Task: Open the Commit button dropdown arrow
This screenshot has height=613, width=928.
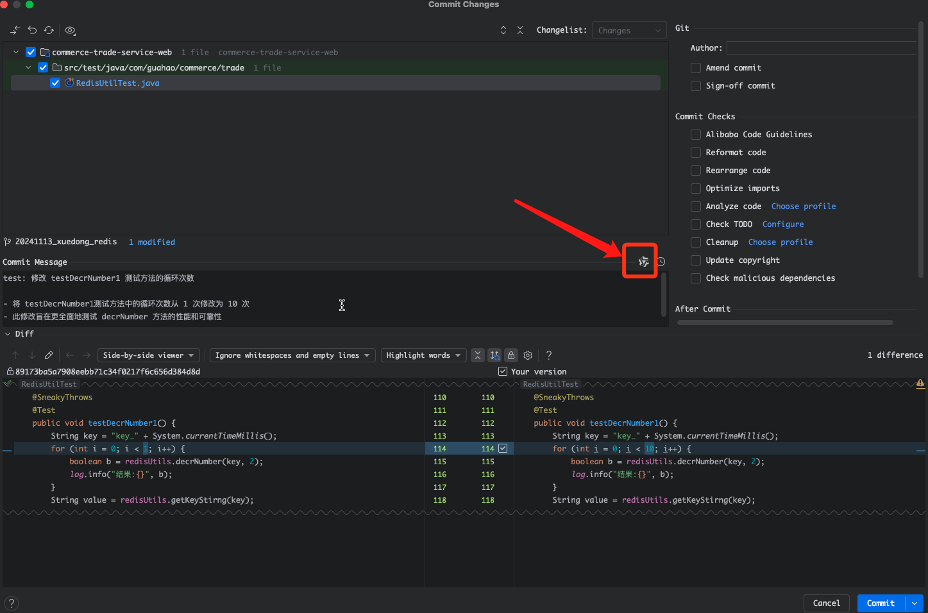Action: 915,603
